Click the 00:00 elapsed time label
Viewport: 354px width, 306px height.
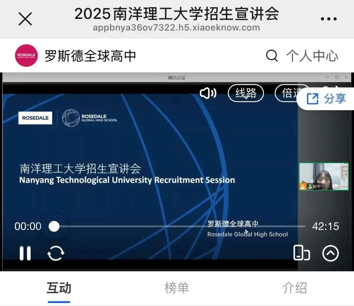[x=28, y=226]
